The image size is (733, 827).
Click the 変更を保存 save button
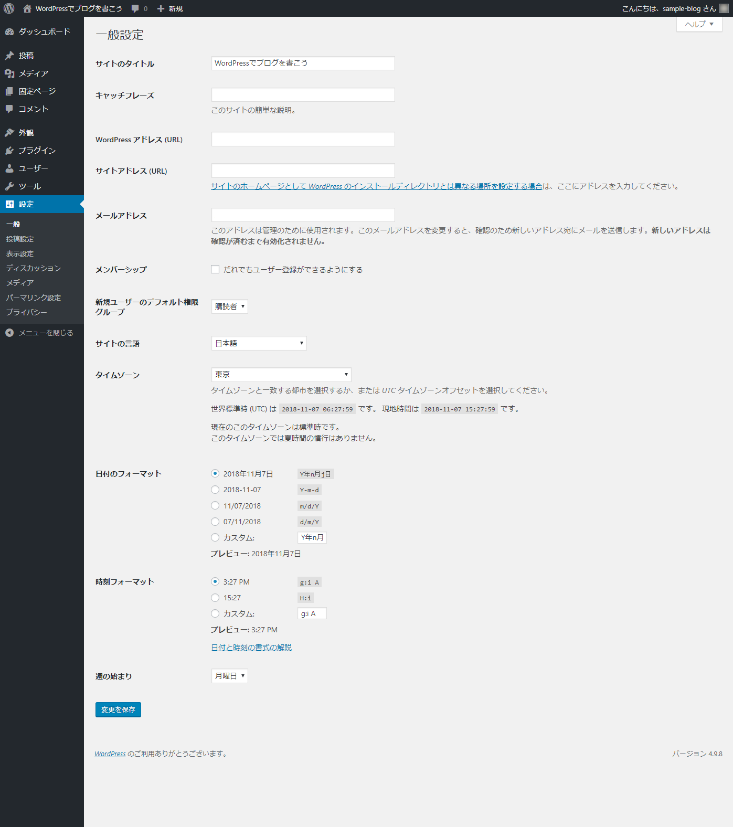[118, 709]
